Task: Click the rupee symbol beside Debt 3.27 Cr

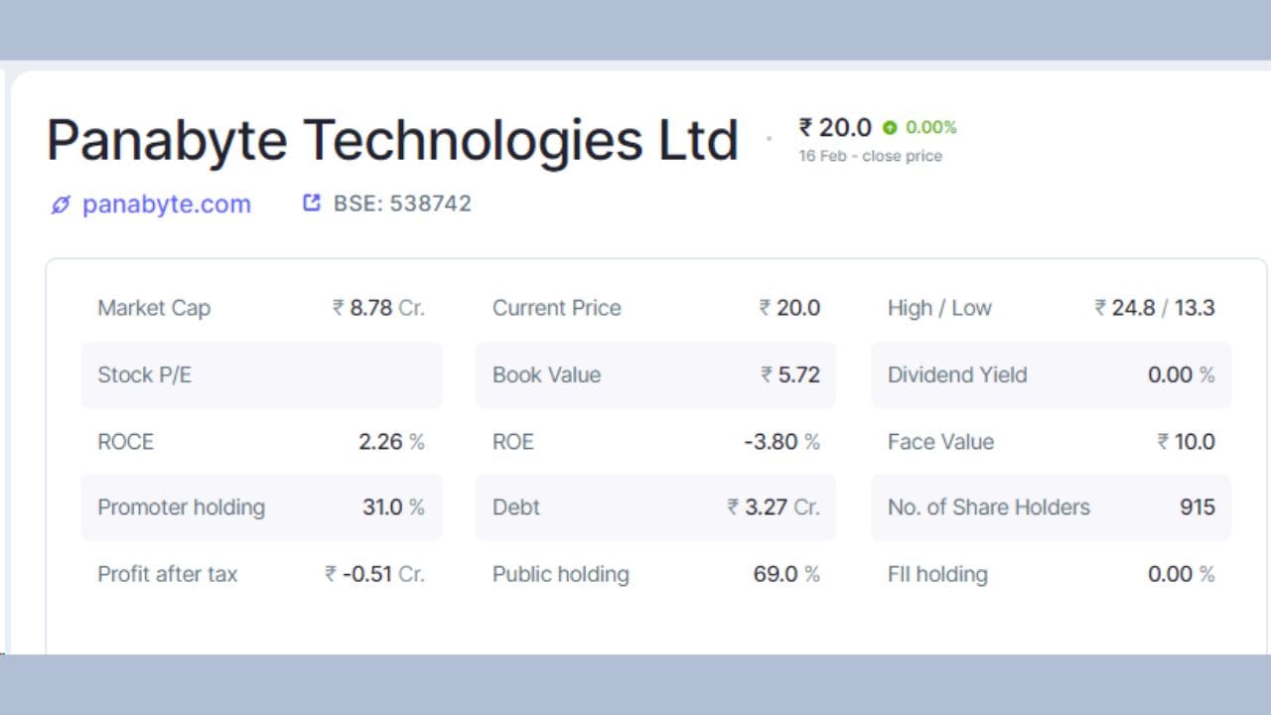Action: (x=730, y=507)
